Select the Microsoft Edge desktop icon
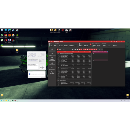This screenshot has width=130, height=130. point(9,31)
